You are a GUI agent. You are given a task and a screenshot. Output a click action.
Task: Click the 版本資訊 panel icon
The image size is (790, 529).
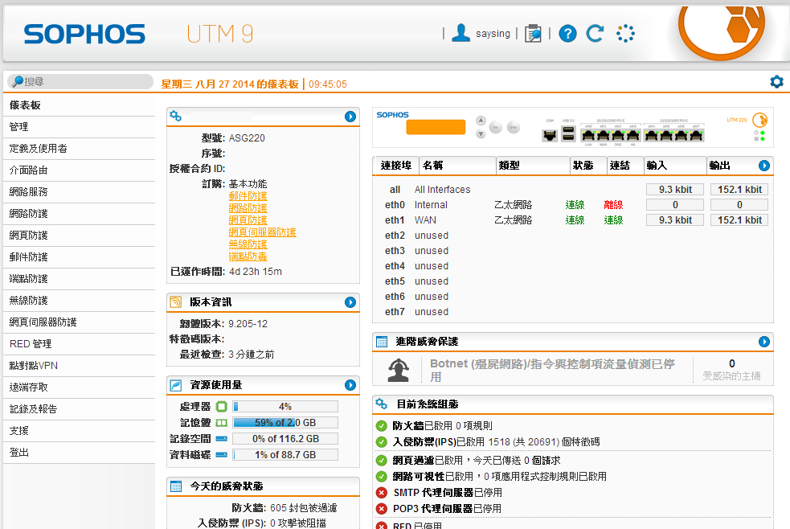pyautogui.click(x=175, y=301)
